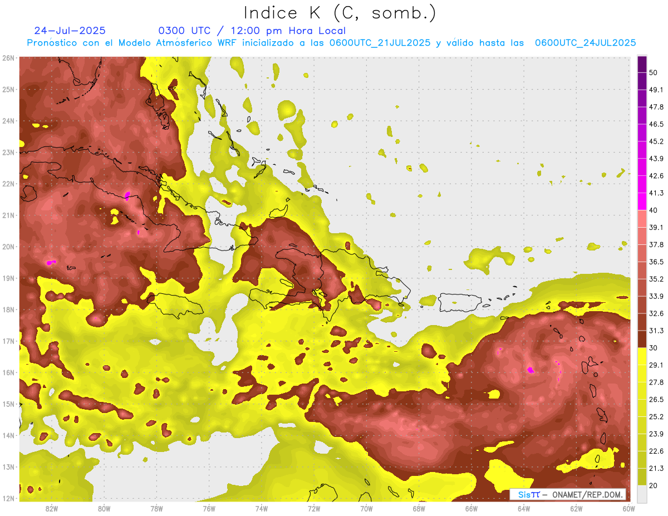Click the colorbar value '30'
This screenshot has height=516, width=668.
pyautogui.click(x=654, y=348)
